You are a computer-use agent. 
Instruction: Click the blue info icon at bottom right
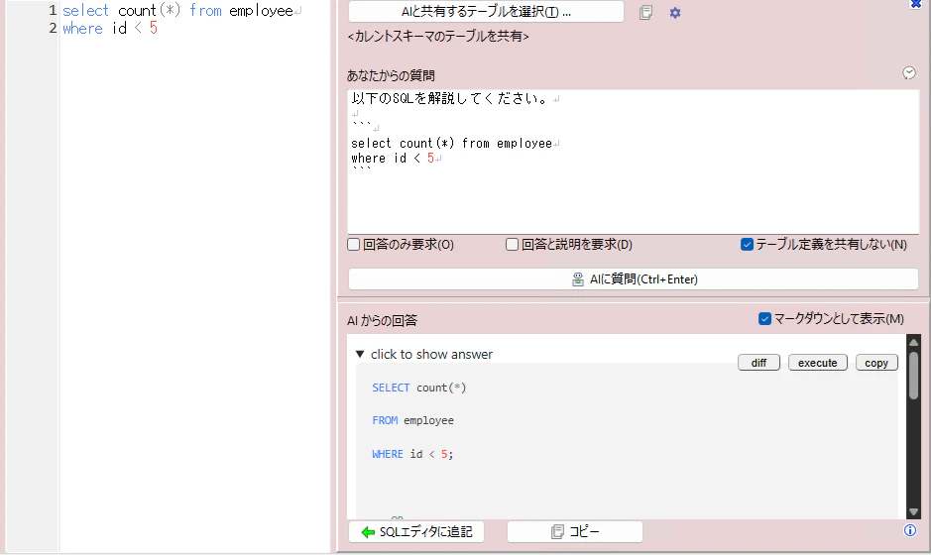909,530
